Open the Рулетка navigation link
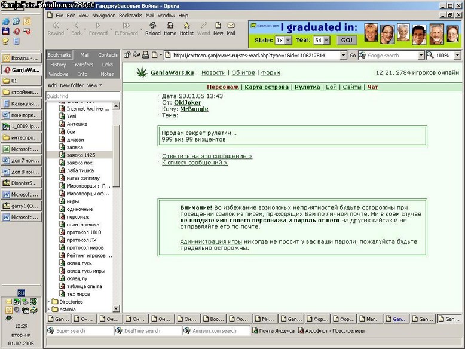465x349 pixels. [x=307, y=87]
